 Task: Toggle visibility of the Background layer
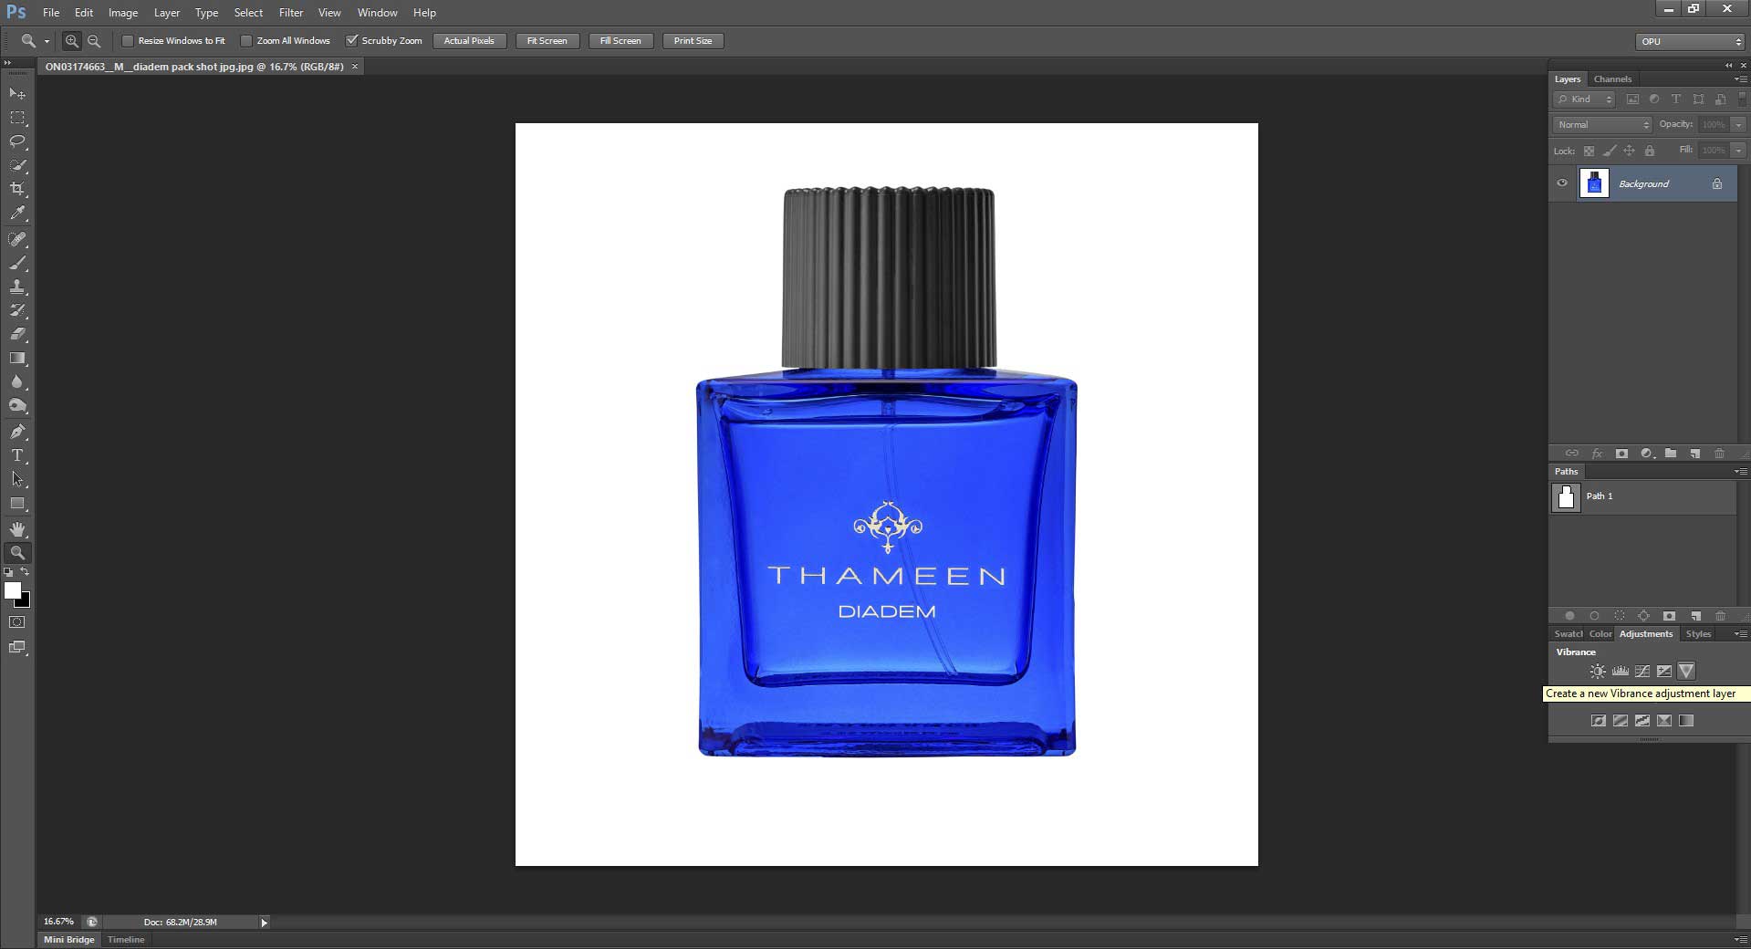point(1562,183)
